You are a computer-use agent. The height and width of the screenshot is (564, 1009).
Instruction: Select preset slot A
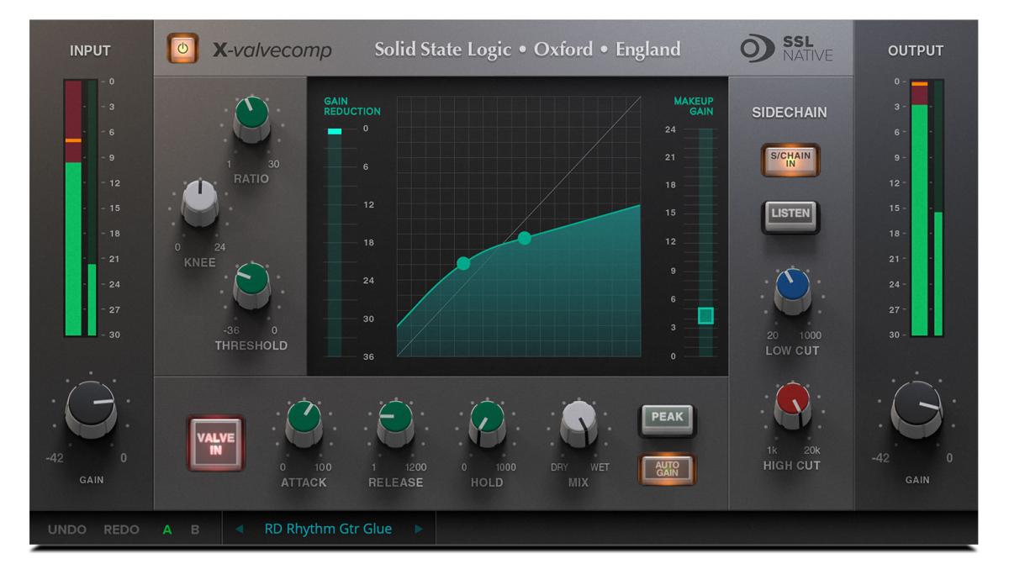coord(167,530)
